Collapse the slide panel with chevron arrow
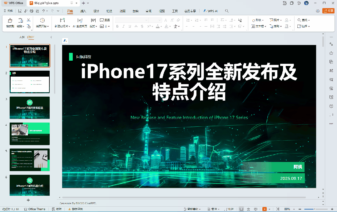 pyautogui.click(x=51, y=37)
